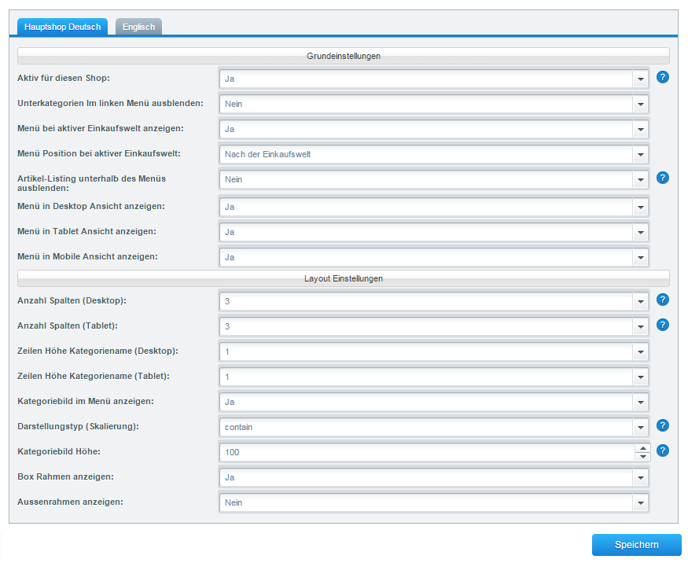The image size is (688, 563).
Task: Open 'Menü in Tablet Ansicht anzeigen' dropdown arrow
Action: (641, 232)
